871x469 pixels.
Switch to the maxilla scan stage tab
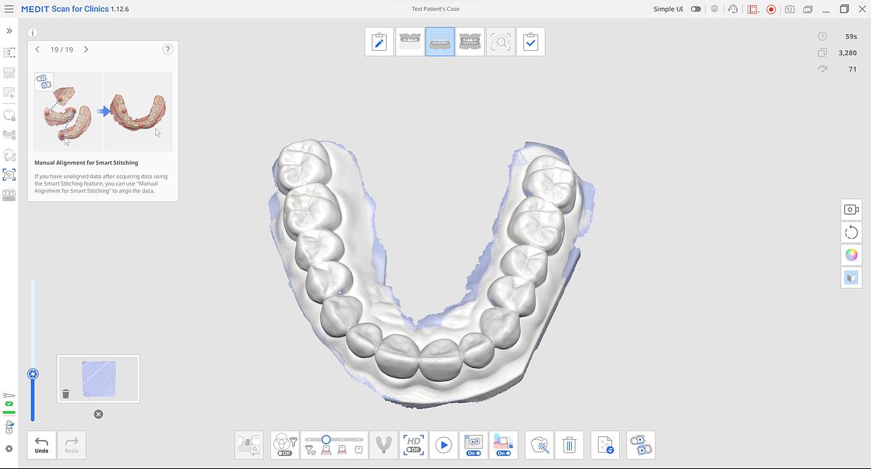coord(409,42)
